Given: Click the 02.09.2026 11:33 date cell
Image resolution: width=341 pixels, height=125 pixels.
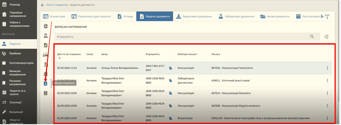Looking at the screenshot, I should click(x=67, y=68).
